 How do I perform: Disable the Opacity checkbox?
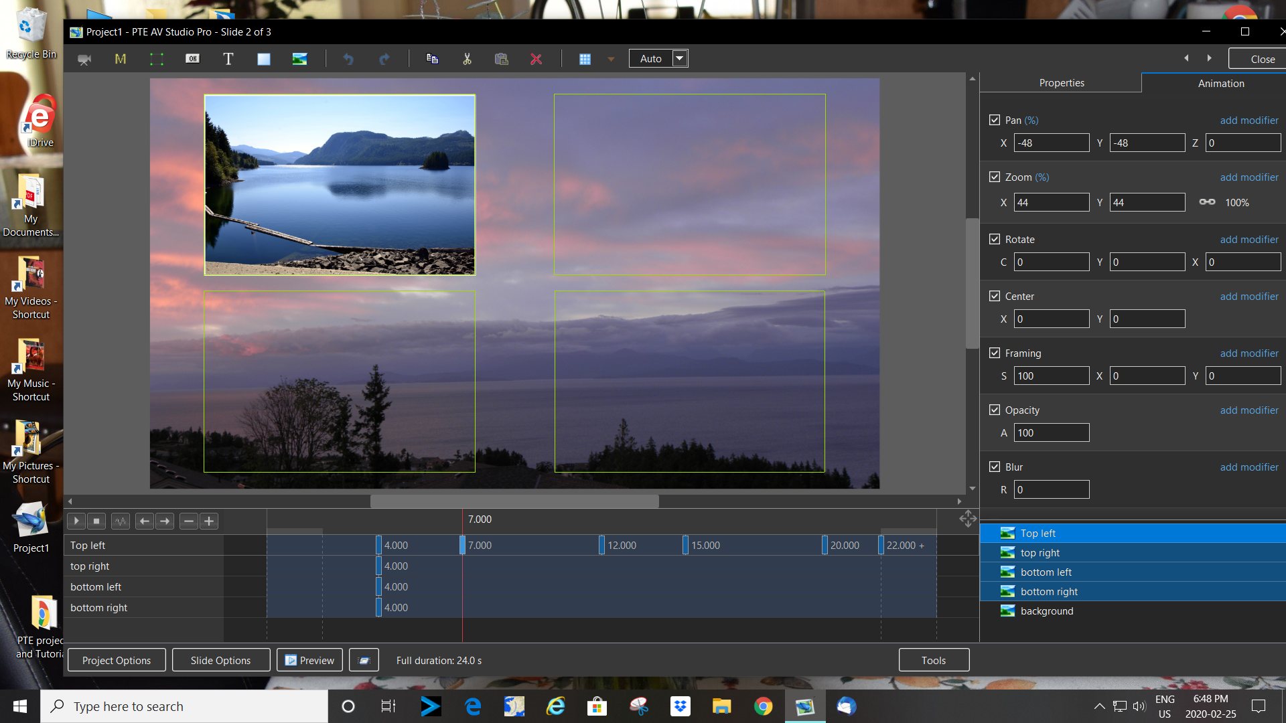coord(995,410)
